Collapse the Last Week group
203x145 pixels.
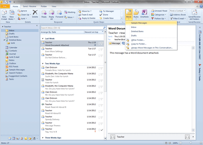pos(43,38)
